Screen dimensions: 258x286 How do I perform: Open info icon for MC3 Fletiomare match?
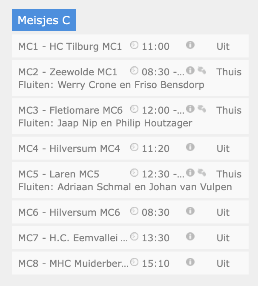coord(190,109)
